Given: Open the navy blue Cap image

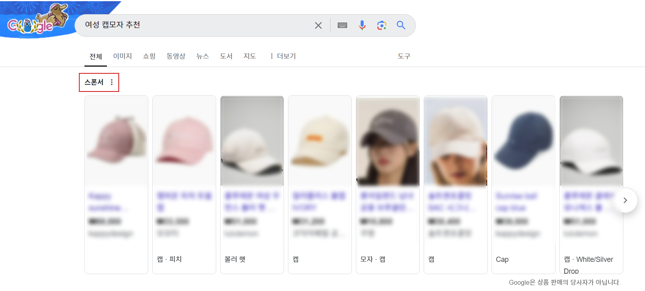Looking at the screenshot, I should (523, 141).
